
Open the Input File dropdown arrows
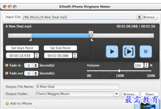point(139,17)
